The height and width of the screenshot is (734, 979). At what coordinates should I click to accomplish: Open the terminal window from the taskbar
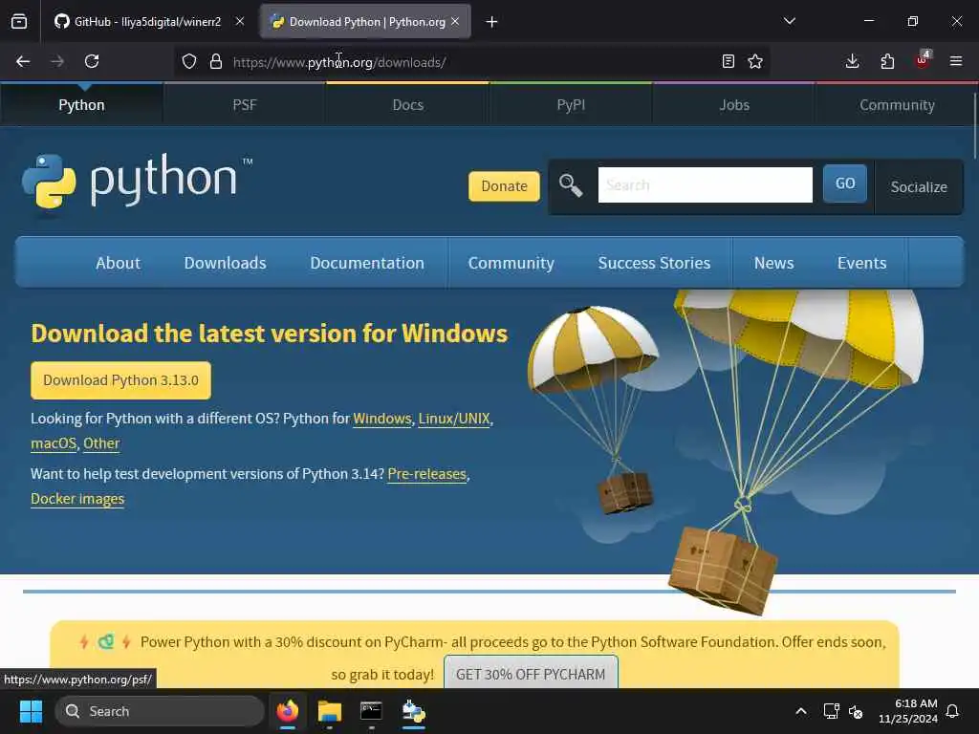(372, 711)
